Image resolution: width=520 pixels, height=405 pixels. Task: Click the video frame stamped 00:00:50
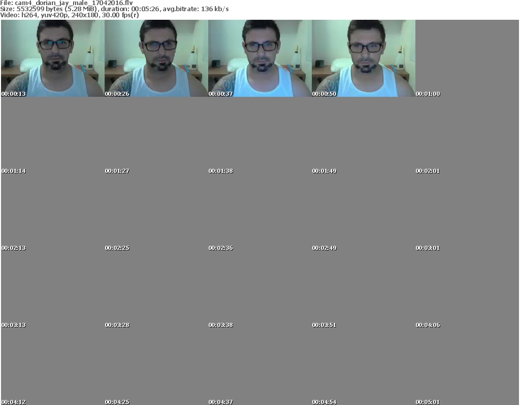(364, 58)
